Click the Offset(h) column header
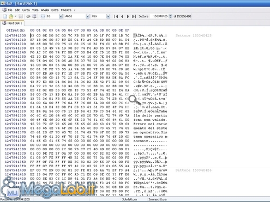270x202 pixels. click(x=15, y=30)
